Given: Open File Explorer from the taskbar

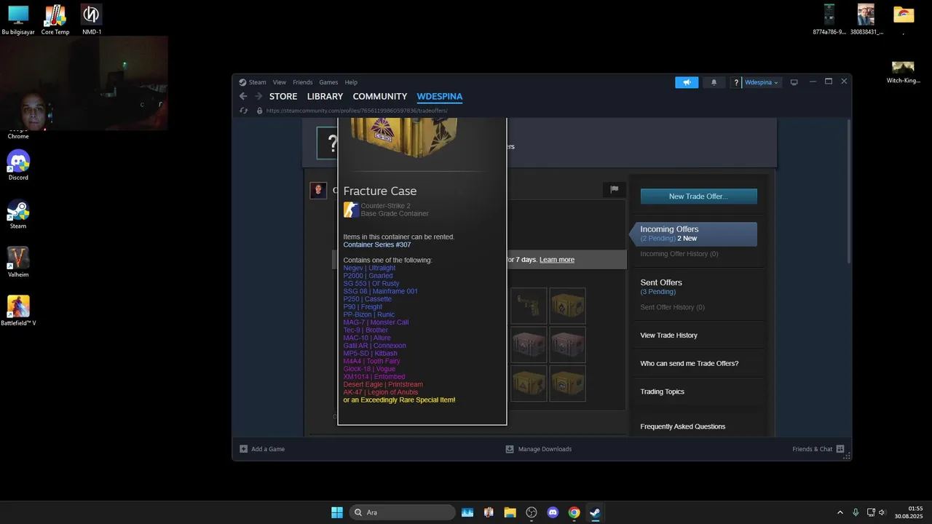Looking at the screenshot, I should [x=510, y=512].
